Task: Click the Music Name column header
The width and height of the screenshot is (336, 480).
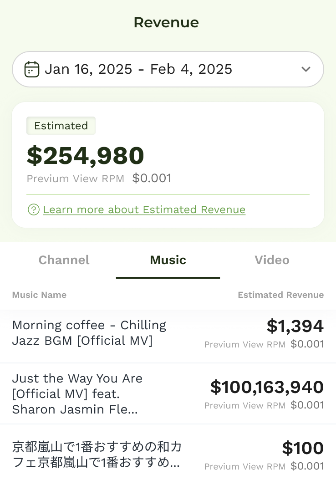Action: tap(39, 295)
